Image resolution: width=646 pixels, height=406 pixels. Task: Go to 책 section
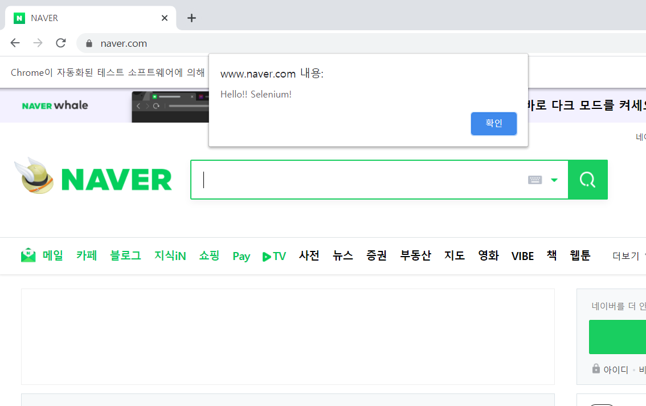(x=551, y=255)
